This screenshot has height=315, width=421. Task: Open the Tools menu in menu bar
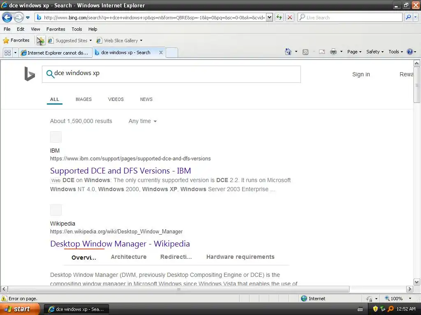tap(77, 29)
